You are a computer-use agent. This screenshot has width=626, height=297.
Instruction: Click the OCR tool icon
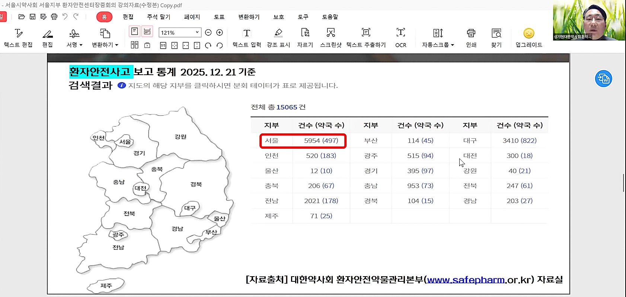400,38
